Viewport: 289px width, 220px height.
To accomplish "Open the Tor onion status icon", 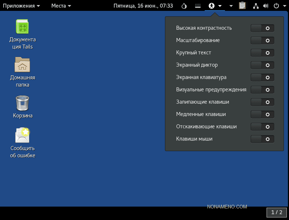I will (184, 6).
